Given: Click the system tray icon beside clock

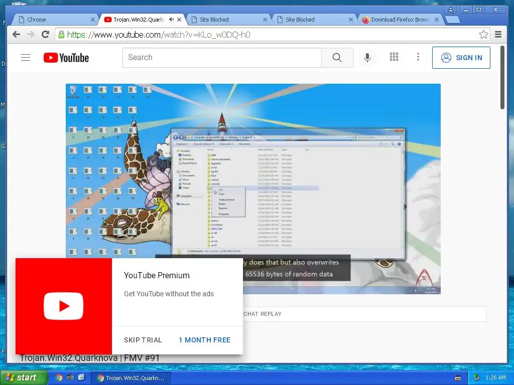Looking at the screenshot, I should tap(476, 378).
